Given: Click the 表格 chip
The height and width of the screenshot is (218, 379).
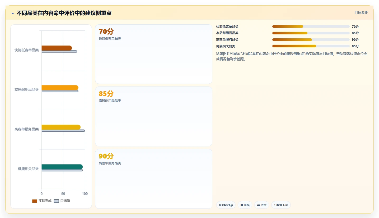Looking at the screenshot, I should (x=245, y=205).
